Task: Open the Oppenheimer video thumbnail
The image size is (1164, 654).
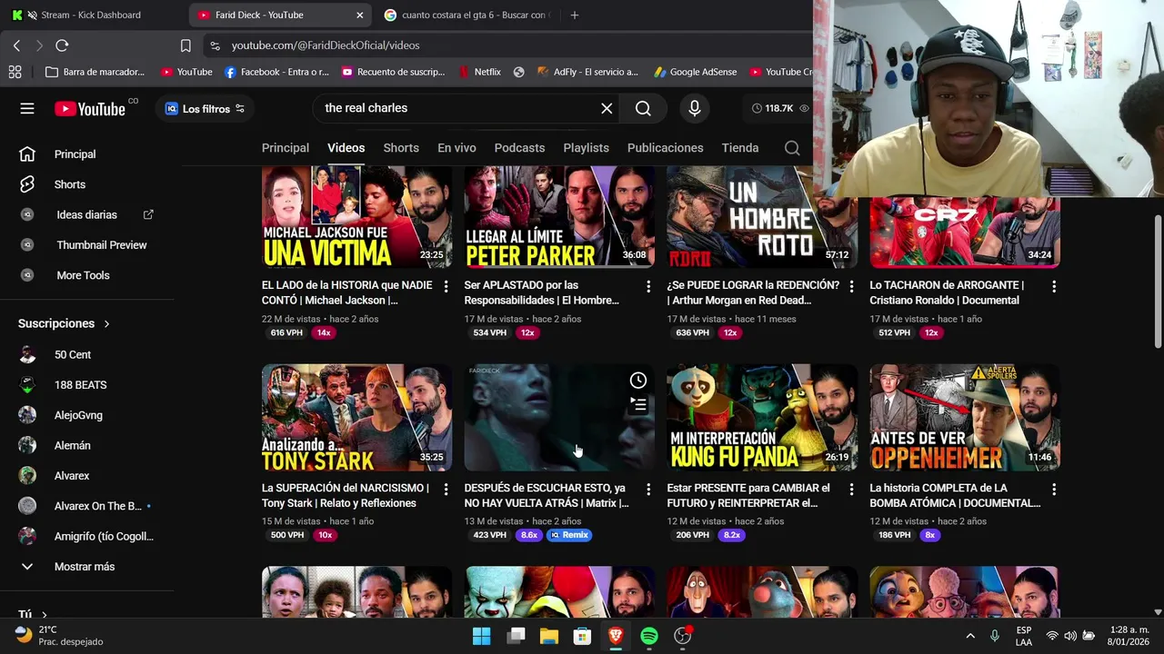Action: point(965,418)
